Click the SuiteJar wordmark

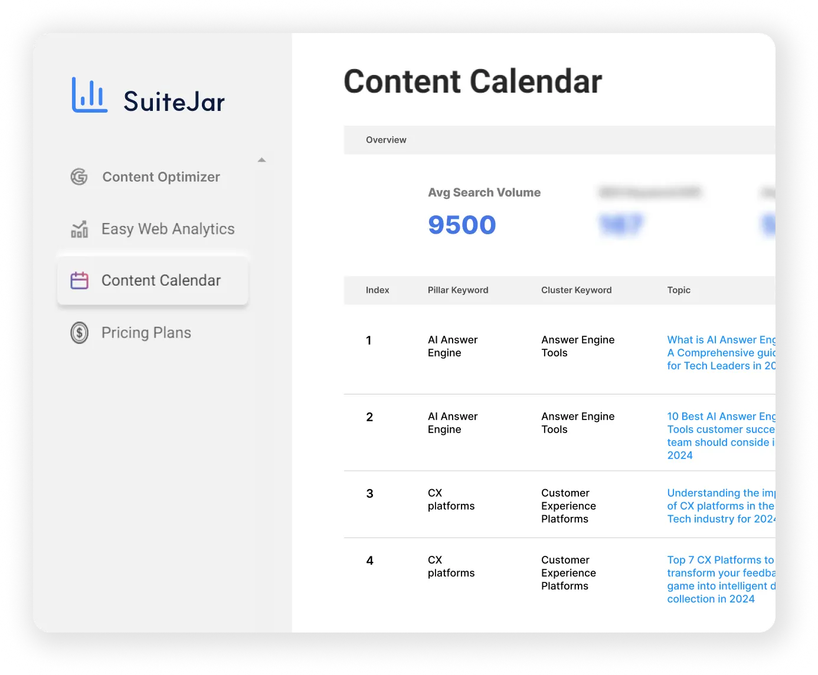pyautogui.click(x=174, y=101)
